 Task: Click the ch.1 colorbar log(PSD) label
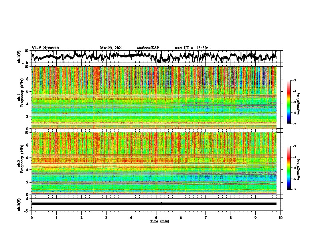298,104
